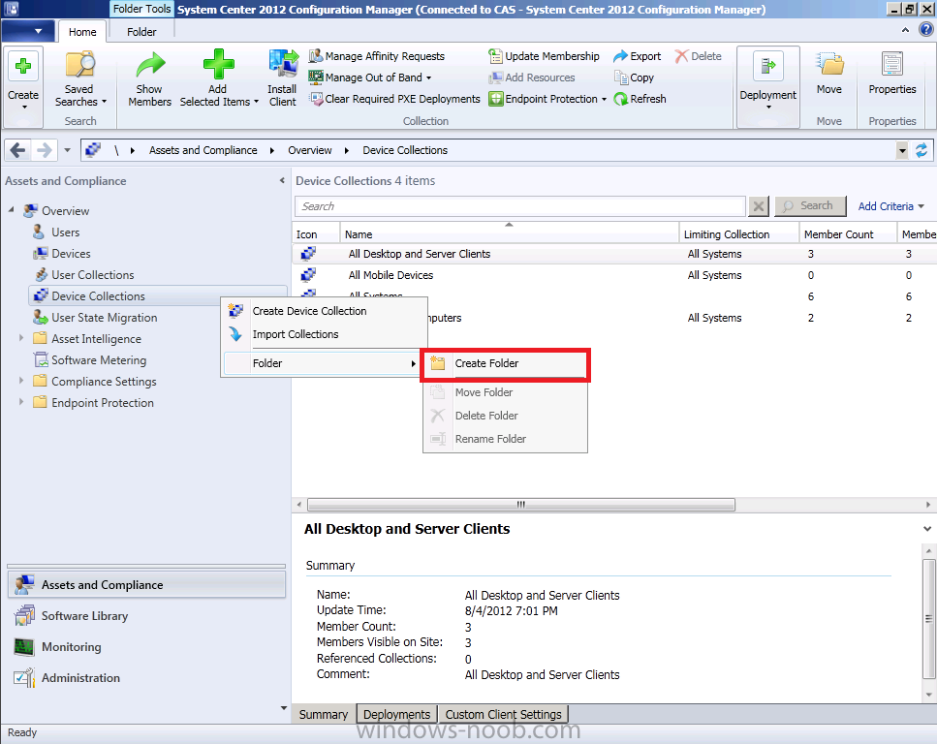
Task: Open the Folder submenu entry
Action: point(322,363)
